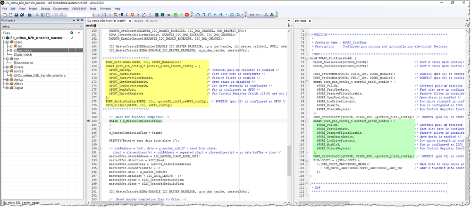Image resolution: width=471 pixels, height=207 pixels.
Task: Select readme.txt in the workspace tree
Action: (x=25, y=62)
